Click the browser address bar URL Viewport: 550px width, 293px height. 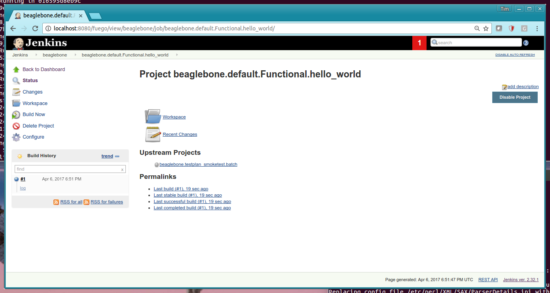(164, 28)
